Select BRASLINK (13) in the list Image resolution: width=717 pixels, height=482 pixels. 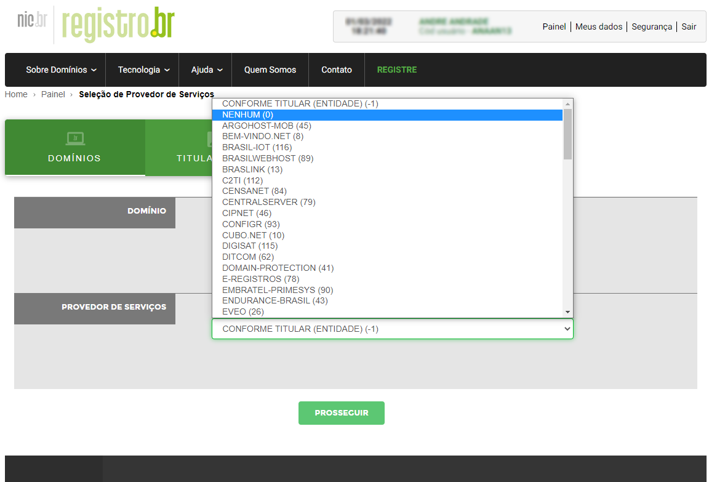(x=387, y=169)
